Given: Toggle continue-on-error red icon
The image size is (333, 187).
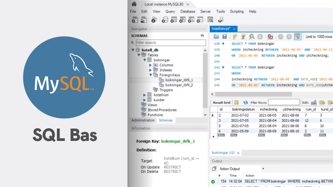Looking at the screenshot, I should 270,36.
